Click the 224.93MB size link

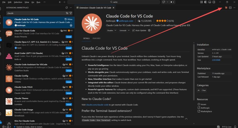[216, 60]
